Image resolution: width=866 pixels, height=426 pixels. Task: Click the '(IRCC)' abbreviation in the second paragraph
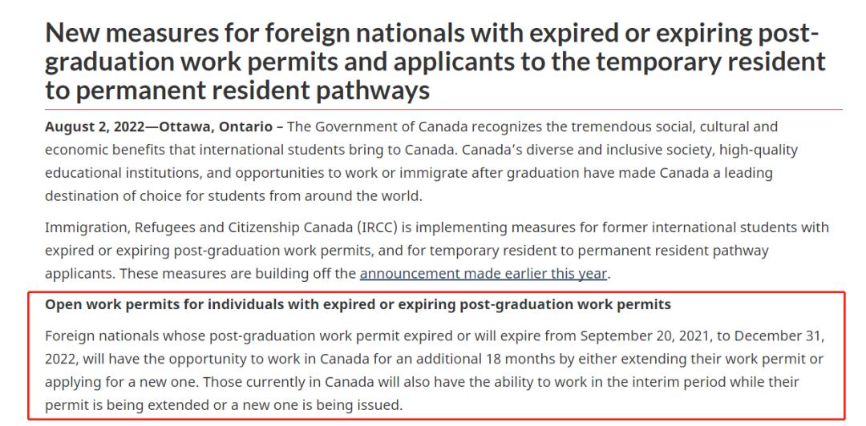point(382,227)
